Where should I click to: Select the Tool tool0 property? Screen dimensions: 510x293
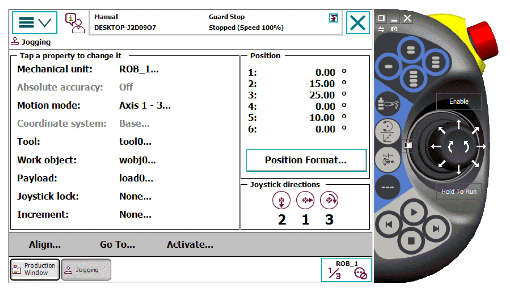pos(135,142)
